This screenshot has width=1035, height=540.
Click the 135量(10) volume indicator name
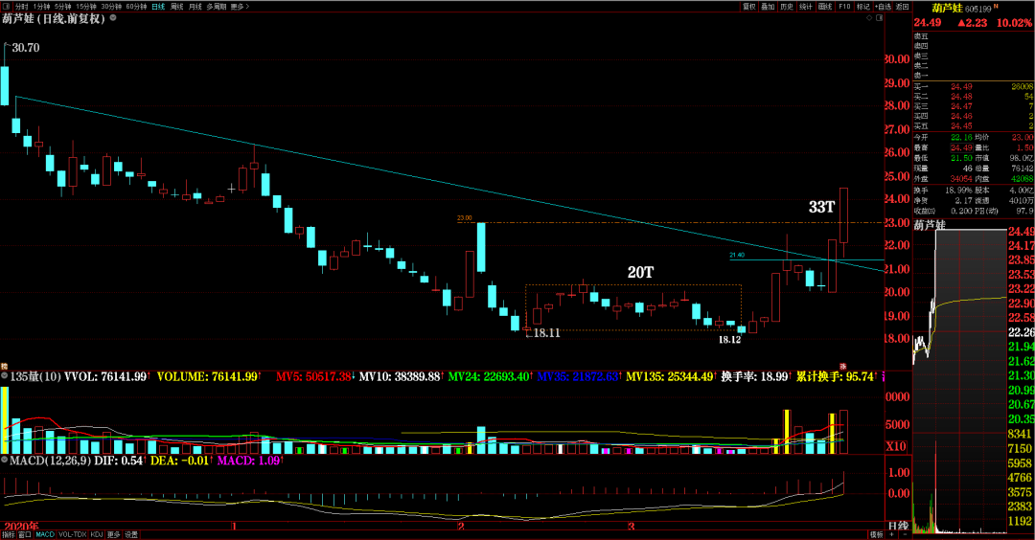pos(35,376)
